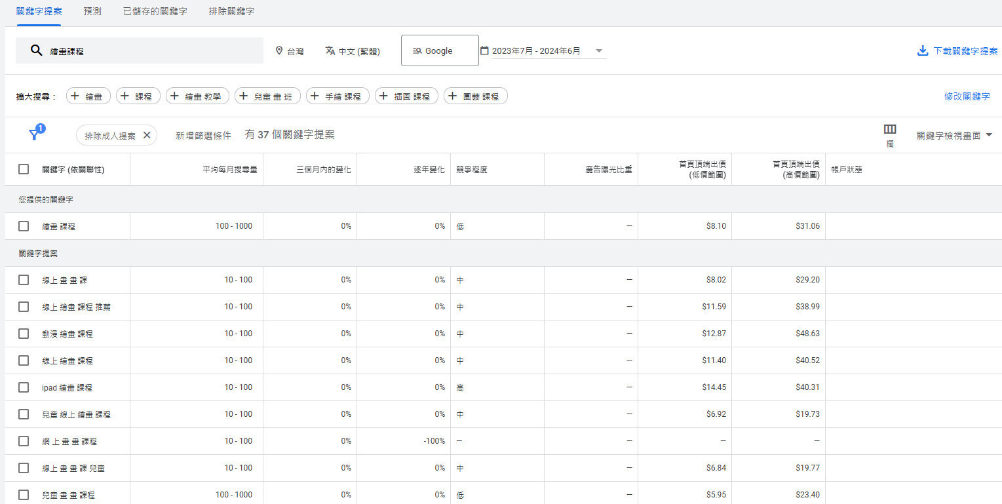Sort by 競爭程度 column header
The height and width of the screenshot is (504, 1002).
[472, 170]
